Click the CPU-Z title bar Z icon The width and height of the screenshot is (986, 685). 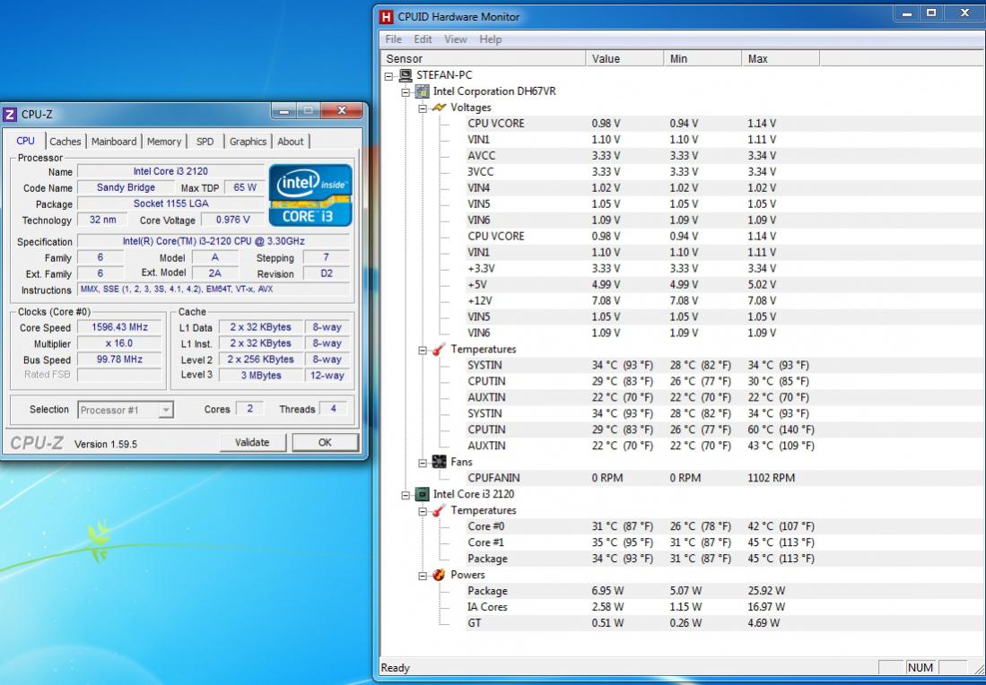pyautogui.click(x=10, y=115)
